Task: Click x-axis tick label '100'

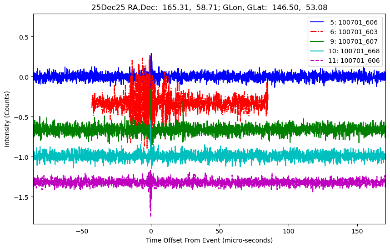Action: 289,231
